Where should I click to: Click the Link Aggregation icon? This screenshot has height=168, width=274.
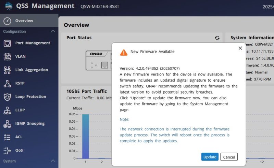click(x=7, y=70)
